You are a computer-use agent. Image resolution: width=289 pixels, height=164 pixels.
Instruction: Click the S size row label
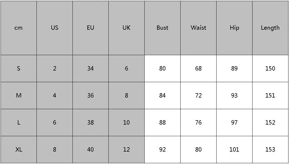19,69
